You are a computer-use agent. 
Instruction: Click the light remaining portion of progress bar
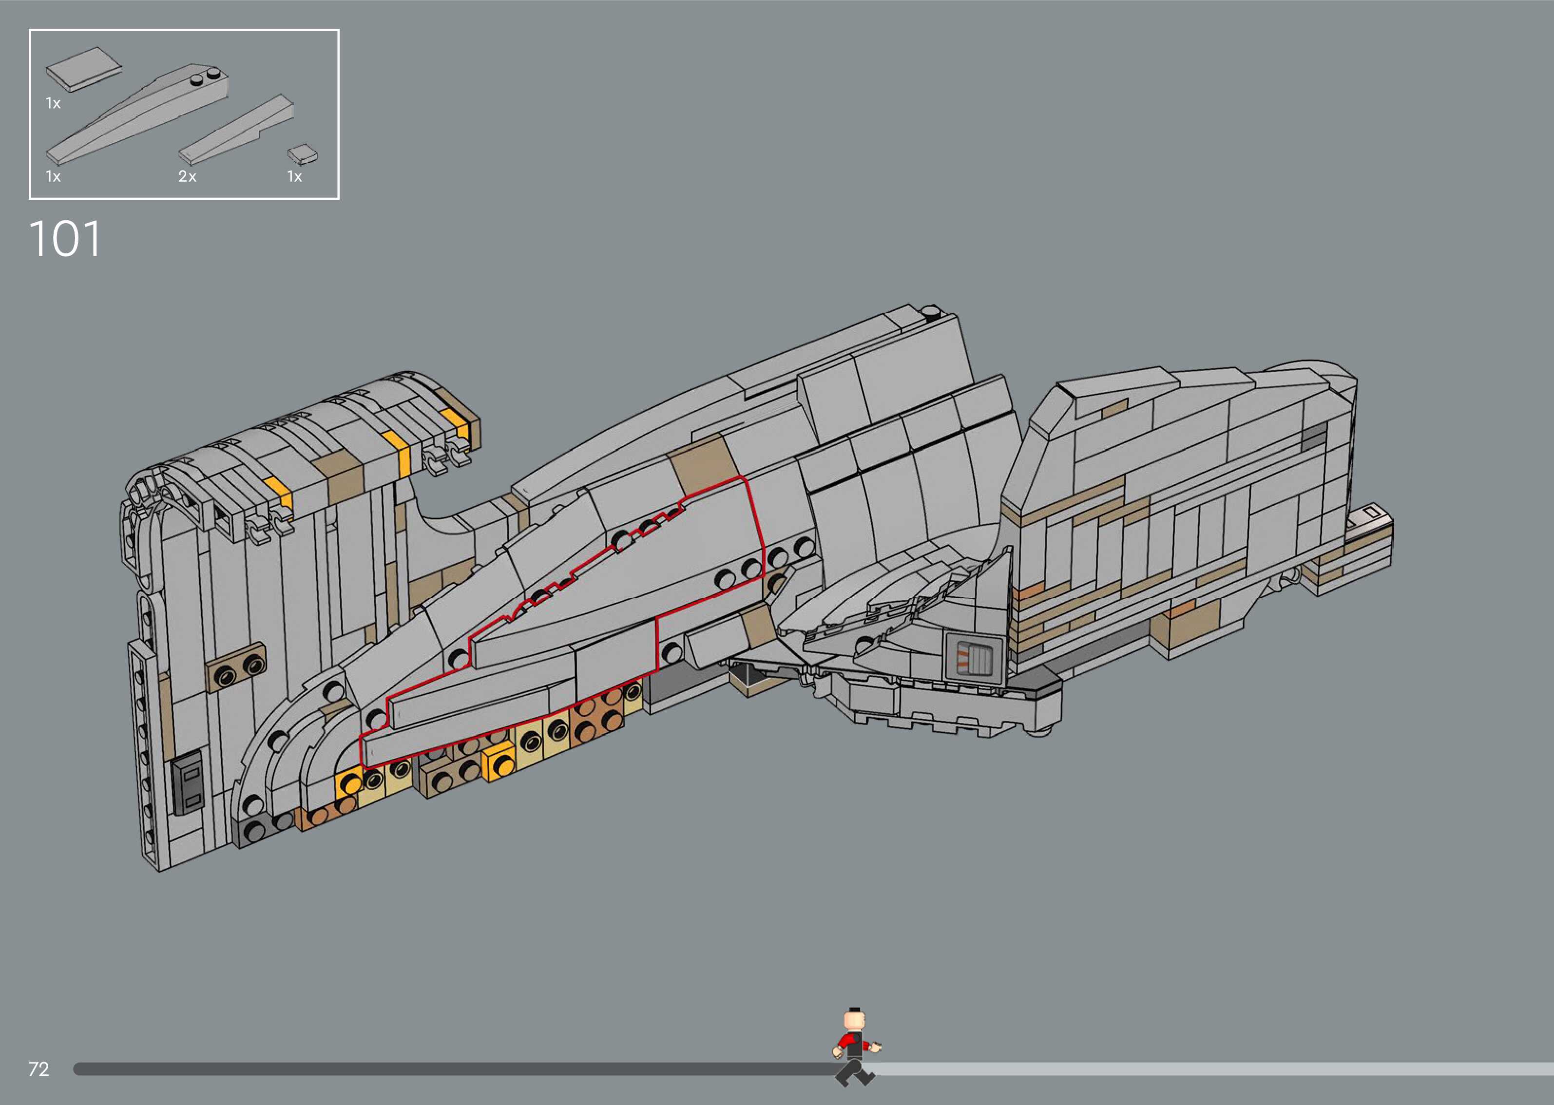[x=1211, y=1069]
